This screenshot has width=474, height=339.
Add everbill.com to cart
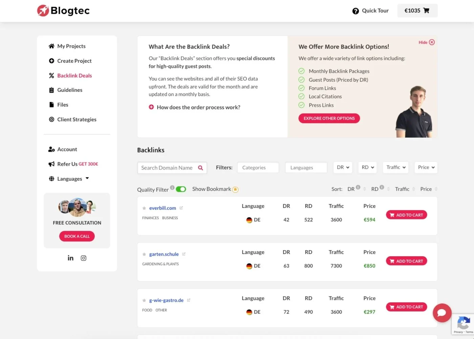click(407, 215)
